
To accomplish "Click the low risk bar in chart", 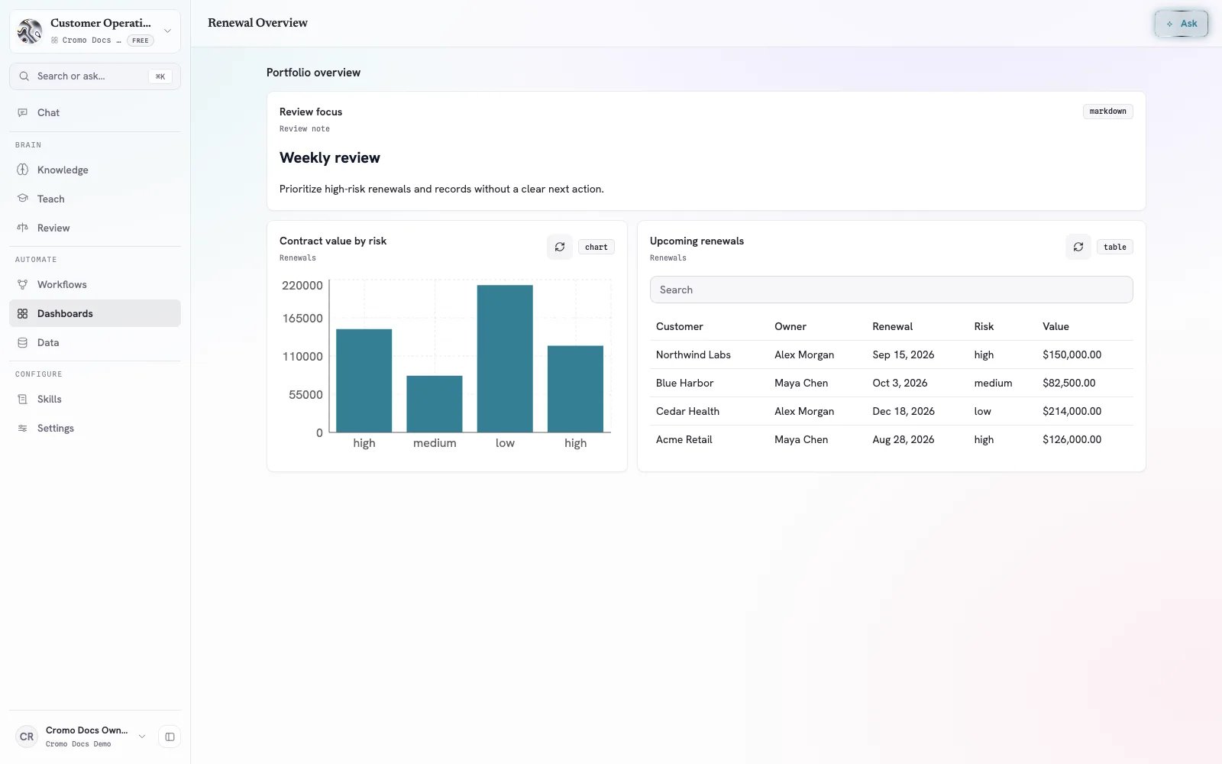I will (x=505, y=359).
